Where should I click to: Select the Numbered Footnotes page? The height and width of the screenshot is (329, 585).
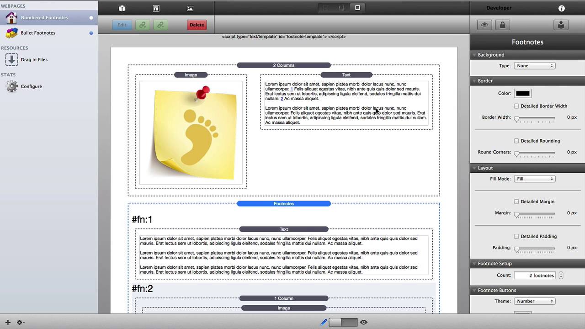pos(49,18)
